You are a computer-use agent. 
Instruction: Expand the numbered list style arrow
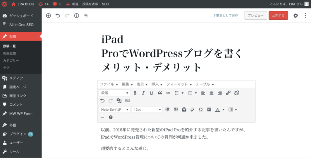(196, 93)
